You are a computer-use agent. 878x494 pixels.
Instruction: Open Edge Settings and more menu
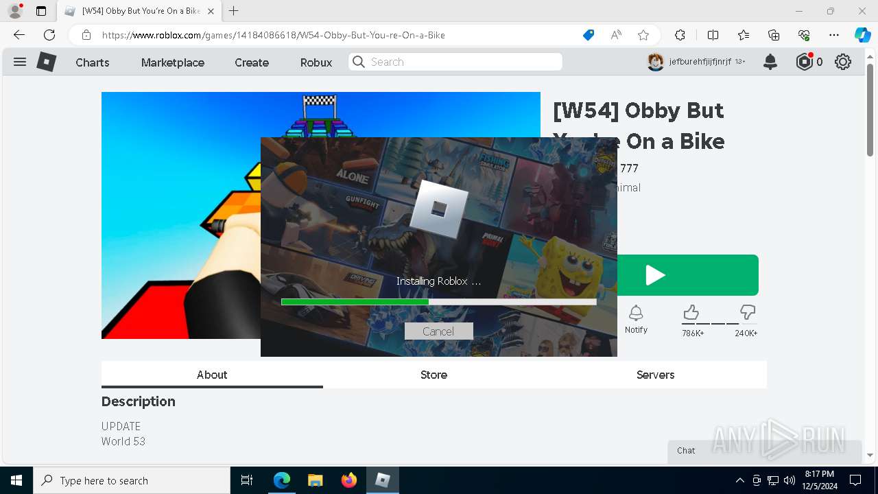(x=834, y=35)
